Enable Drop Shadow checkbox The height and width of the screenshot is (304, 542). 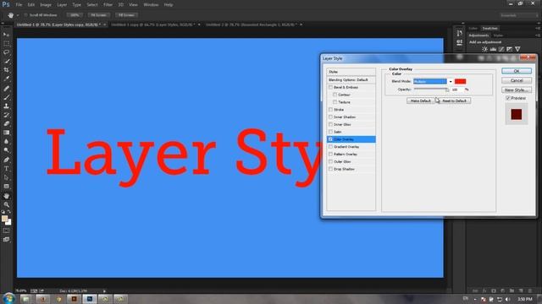pyautogui.click(x=330, y=169)
